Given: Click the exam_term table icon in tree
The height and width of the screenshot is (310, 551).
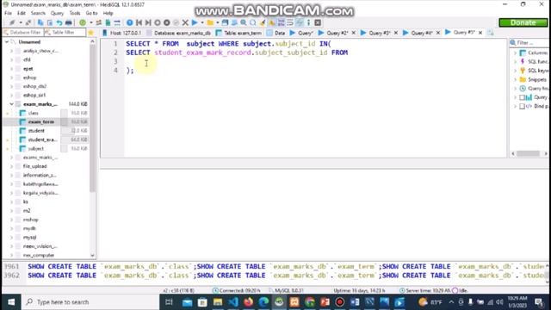Looking at the screenshot, I should [22, 121].
